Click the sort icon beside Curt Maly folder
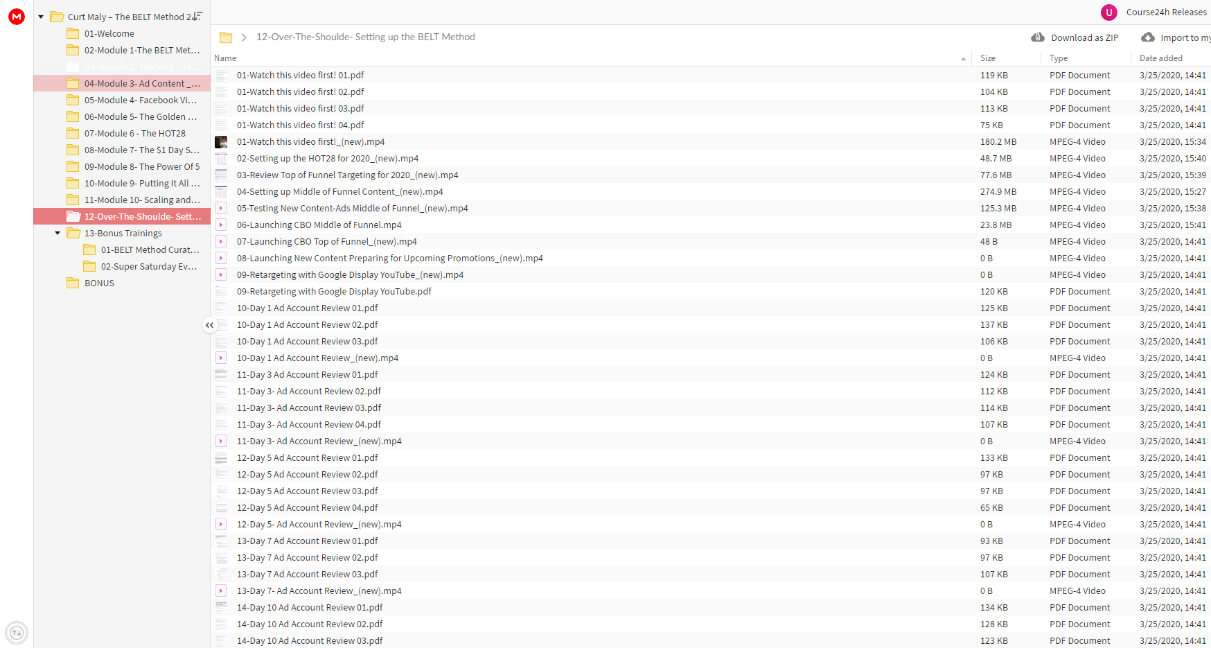Image resolution: width=1211 pixels, height=648 pixels. 197,16
